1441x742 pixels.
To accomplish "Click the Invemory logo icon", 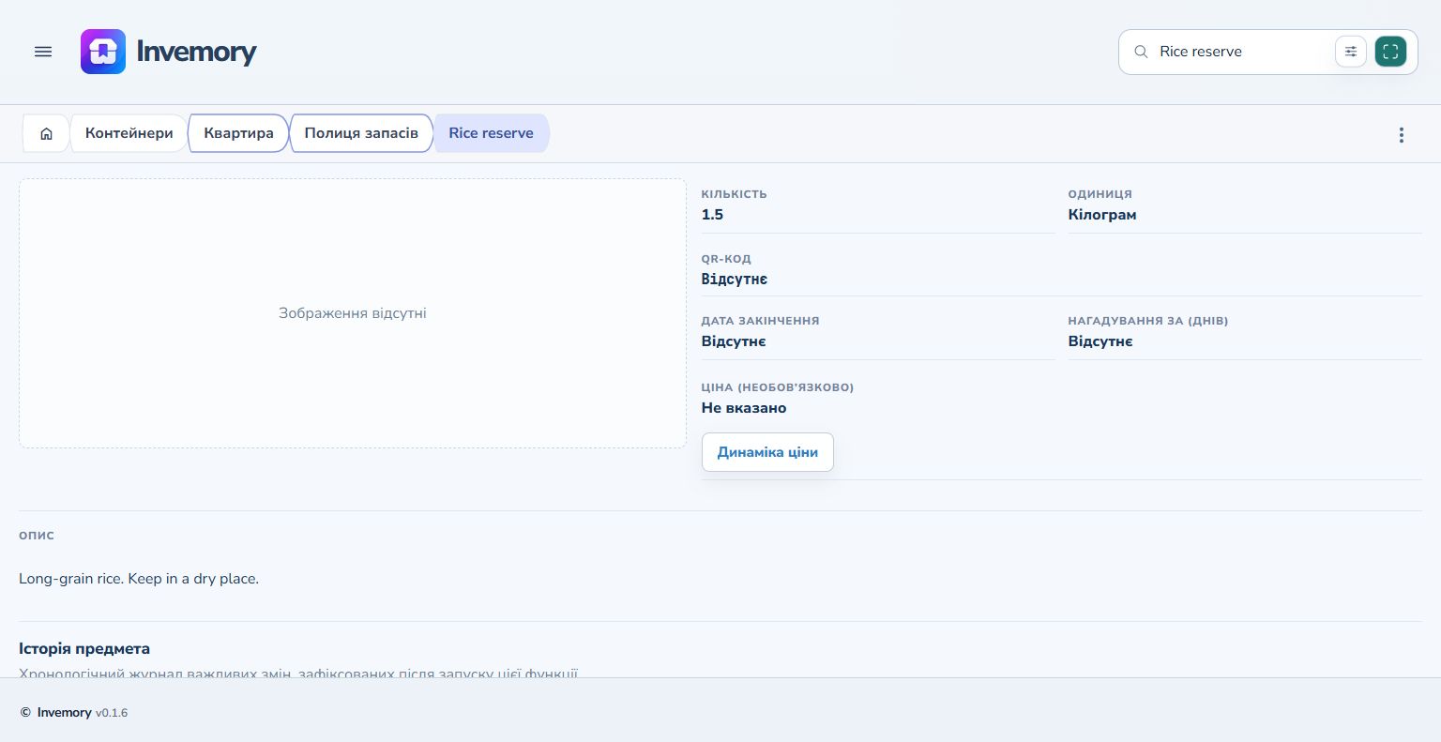I will [103, 52].
